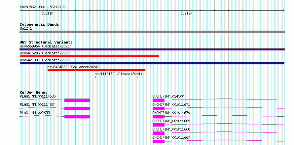Click the nsv6569954 dark purple variant bar
Screen dimensions: 294x145
coord(152,49)
